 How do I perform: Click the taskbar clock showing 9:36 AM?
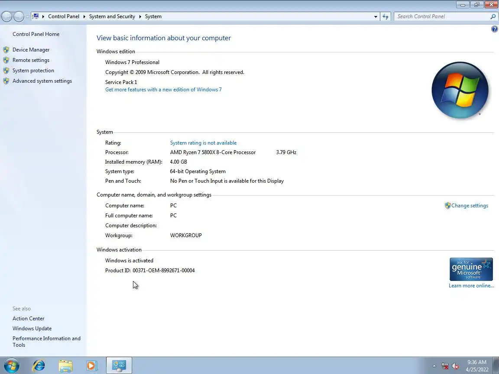(x=477, y=366)
